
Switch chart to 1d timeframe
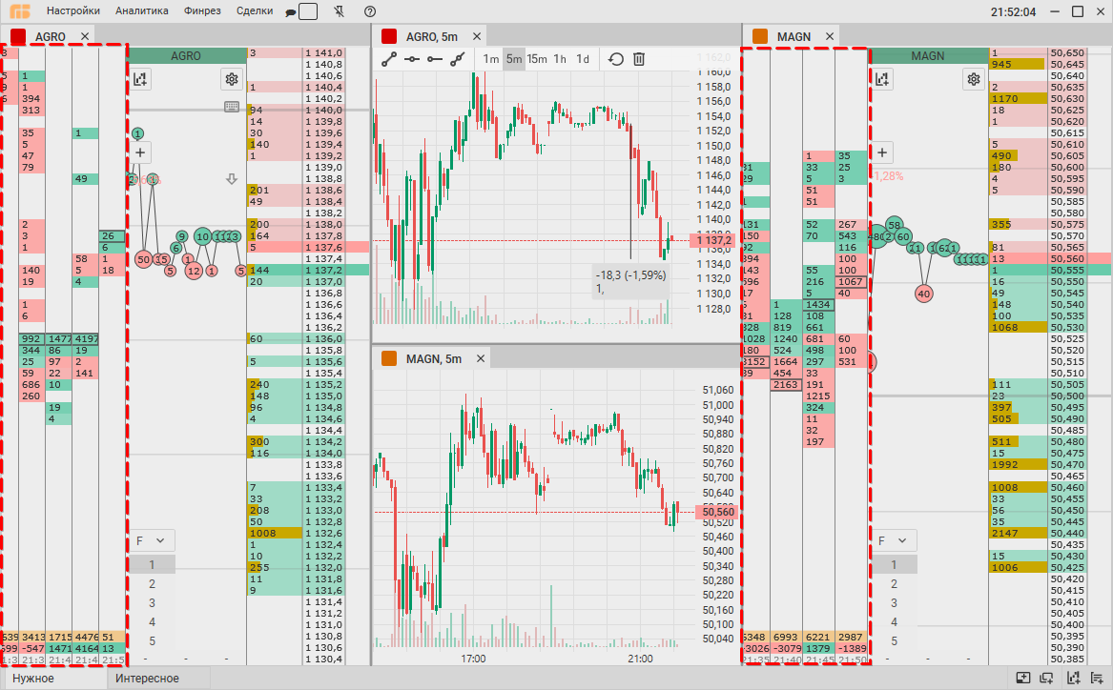pos(583,59)
